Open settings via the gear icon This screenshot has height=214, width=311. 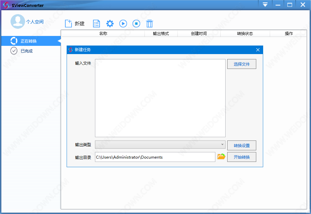(110, 23)
